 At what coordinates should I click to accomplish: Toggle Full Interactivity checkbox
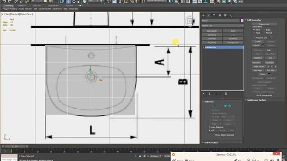tap(257, 95)
